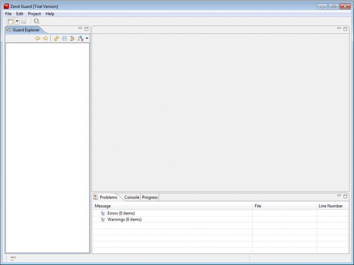
Task: Click the Zend Guard title bar app icon
Action: (6, 6)
